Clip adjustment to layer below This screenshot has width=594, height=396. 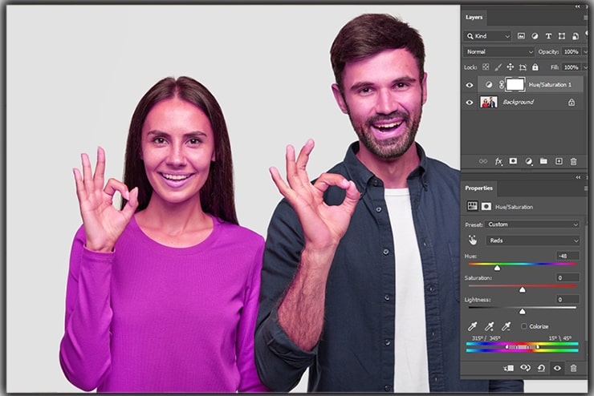coord(509,368)
